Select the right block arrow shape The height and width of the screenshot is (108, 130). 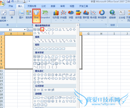pos(35,75)
